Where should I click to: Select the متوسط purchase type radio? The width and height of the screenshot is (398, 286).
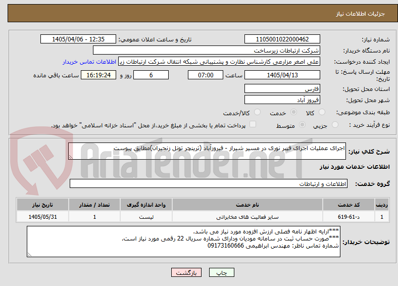click(303, 124)
